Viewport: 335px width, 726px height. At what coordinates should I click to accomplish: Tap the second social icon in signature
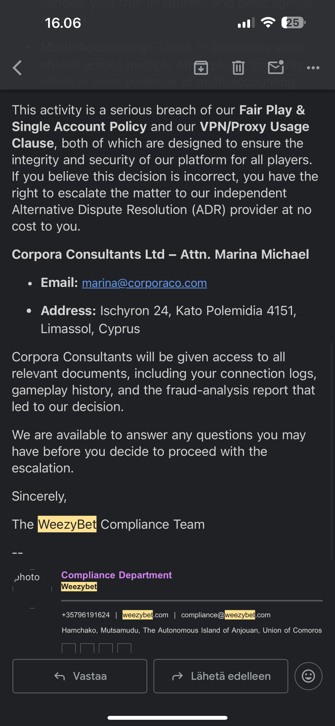87,648
